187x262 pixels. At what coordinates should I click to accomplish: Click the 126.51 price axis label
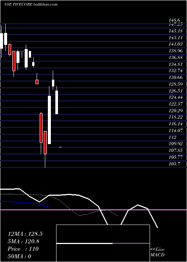176,91
